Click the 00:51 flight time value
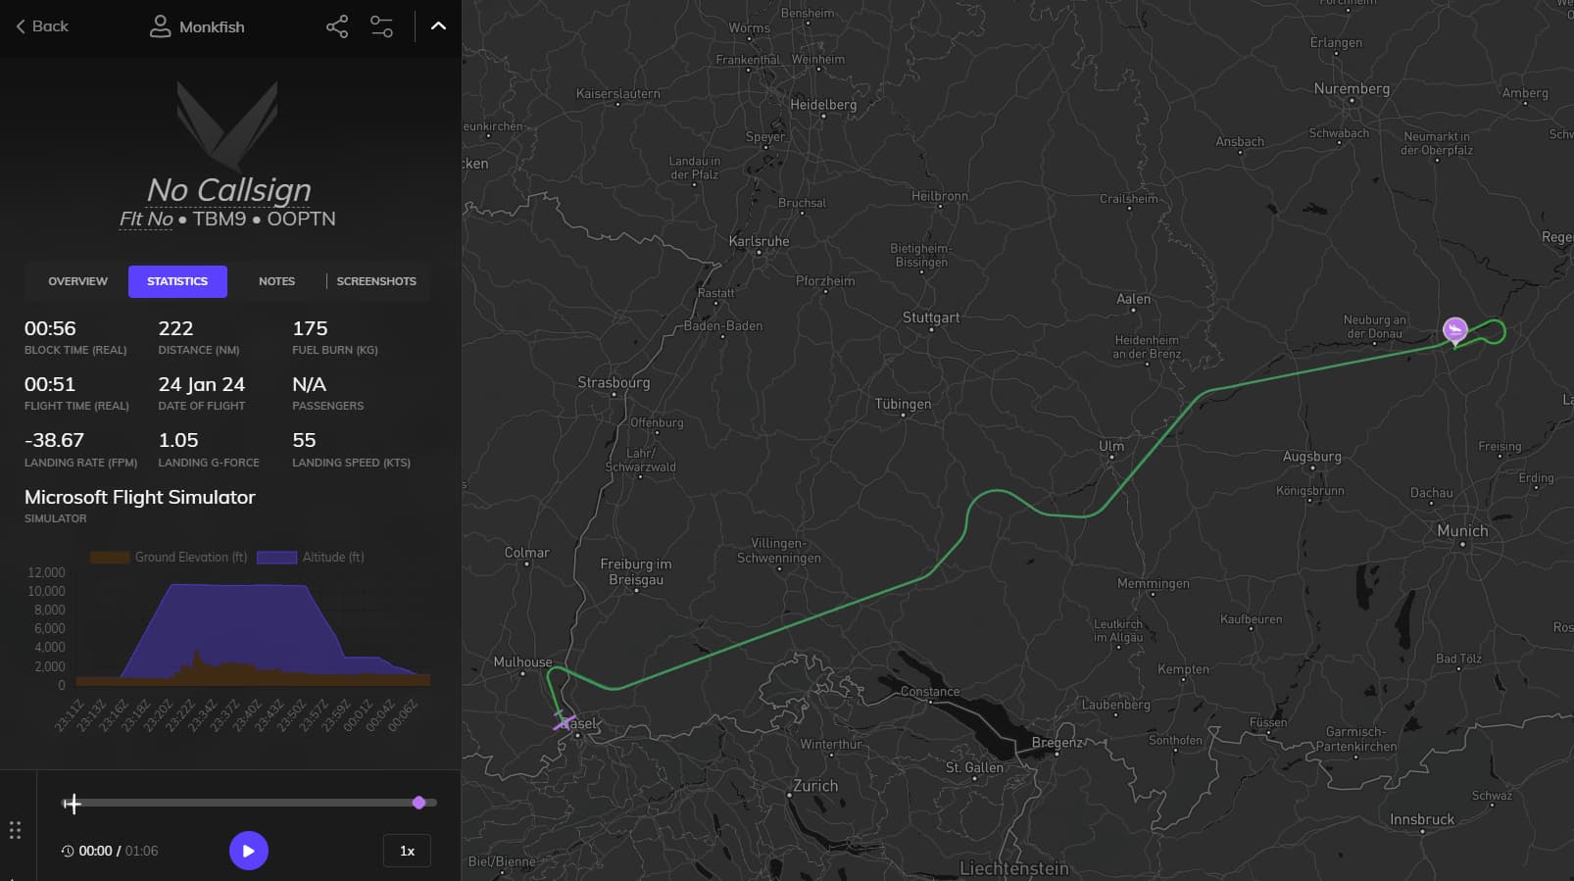Screen dimensions: 1574x881 point(50,384)
